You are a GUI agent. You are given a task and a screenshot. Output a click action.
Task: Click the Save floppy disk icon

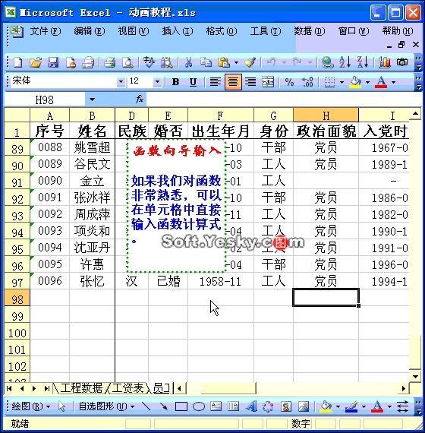coord(53,62)
